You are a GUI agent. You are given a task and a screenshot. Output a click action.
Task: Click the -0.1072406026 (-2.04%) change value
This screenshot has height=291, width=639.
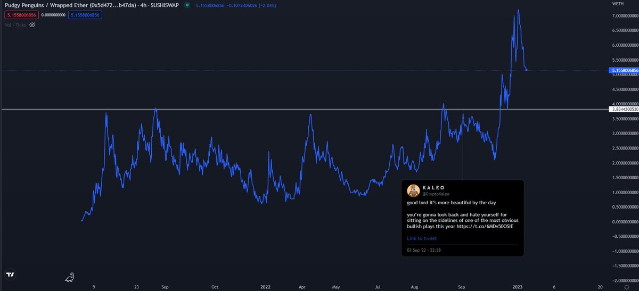tap(252, 5)
